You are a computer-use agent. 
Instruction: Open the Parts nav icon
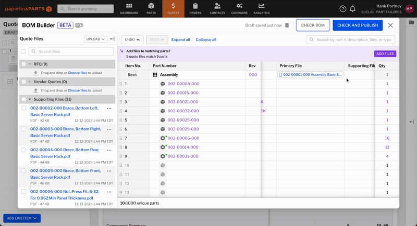click(x=151, y=9)
